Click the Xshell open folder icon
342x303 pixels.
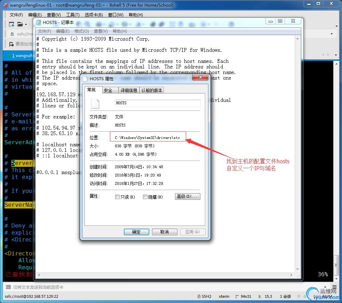[20, 24]
